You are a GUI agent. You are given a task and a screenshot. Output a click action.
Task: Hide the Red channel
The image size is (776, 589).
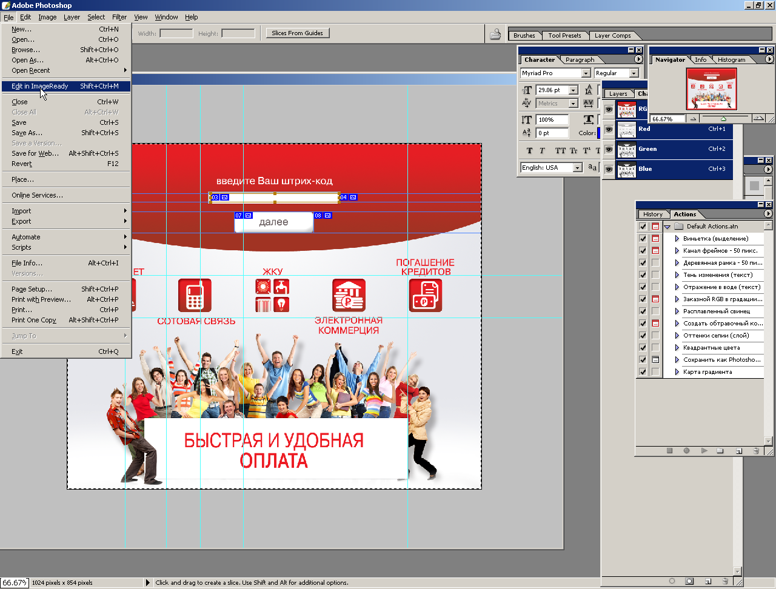click(609, 129)
